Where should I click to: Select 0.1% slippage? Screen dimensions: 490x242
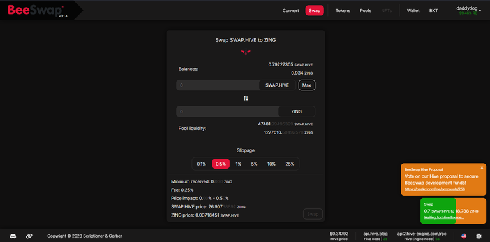click(x=201, y=164)
